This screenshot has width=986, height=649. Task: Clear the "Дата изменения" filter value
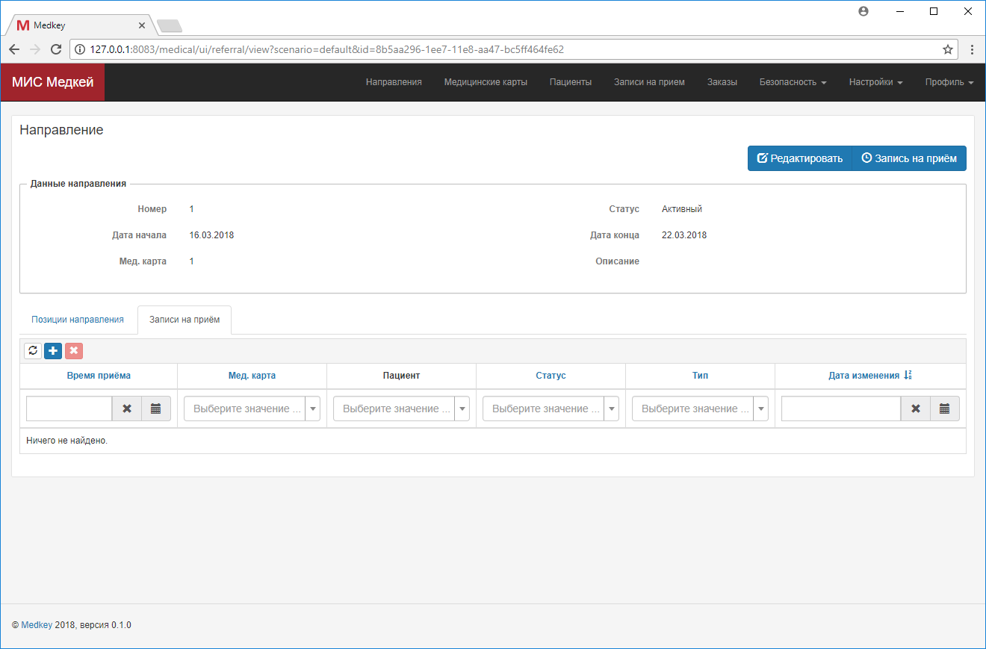(x=915, y=409)
